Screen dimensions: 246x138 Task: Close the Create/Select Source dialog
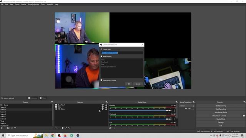coord(142,45)
